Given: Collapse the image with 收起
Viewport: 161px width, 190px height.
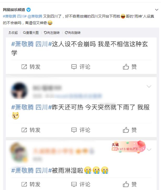Looking at the screenshot, I should point(13,32).
